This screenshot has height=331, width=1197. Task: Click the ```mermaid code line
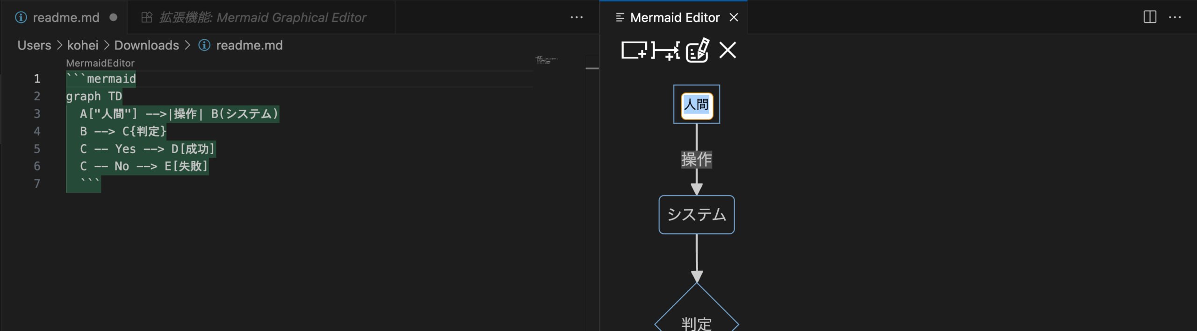(101, 78)
